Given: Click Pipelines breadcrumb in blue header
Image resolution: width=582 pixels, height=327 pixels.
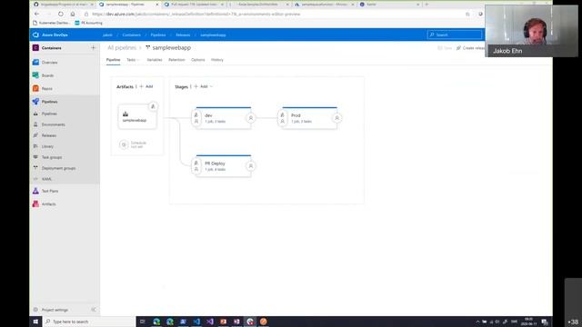Looking at the screenshot, I should point(158,35).
